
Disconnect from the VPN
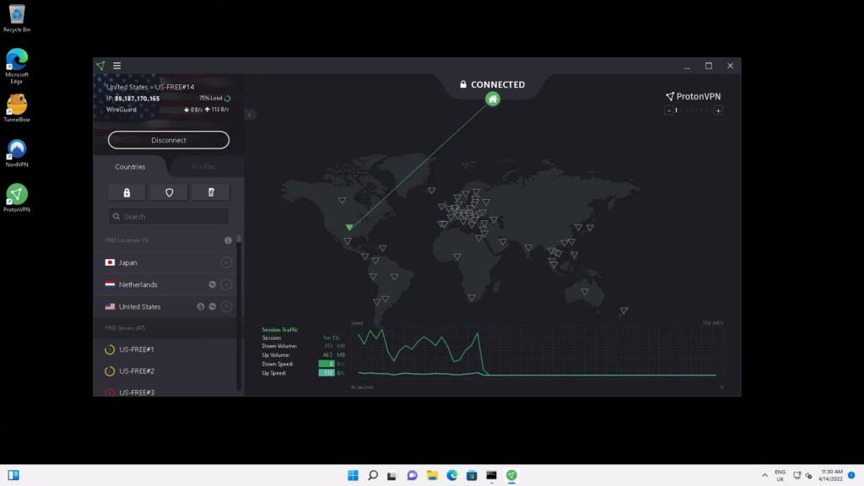coord(169,140)
